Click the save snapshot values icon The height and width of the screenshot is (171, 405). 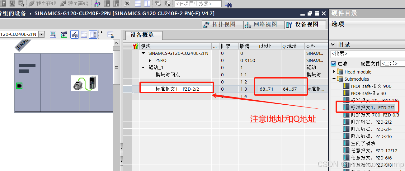(158, 3)
